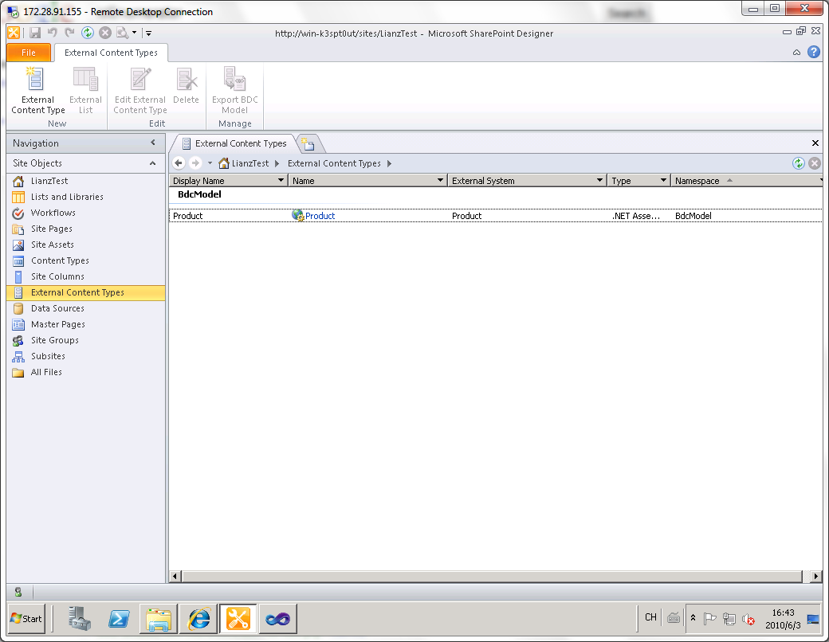Click Edit External Content Type icon
Viewport: 829px width, 642px height.
point(140,80)
